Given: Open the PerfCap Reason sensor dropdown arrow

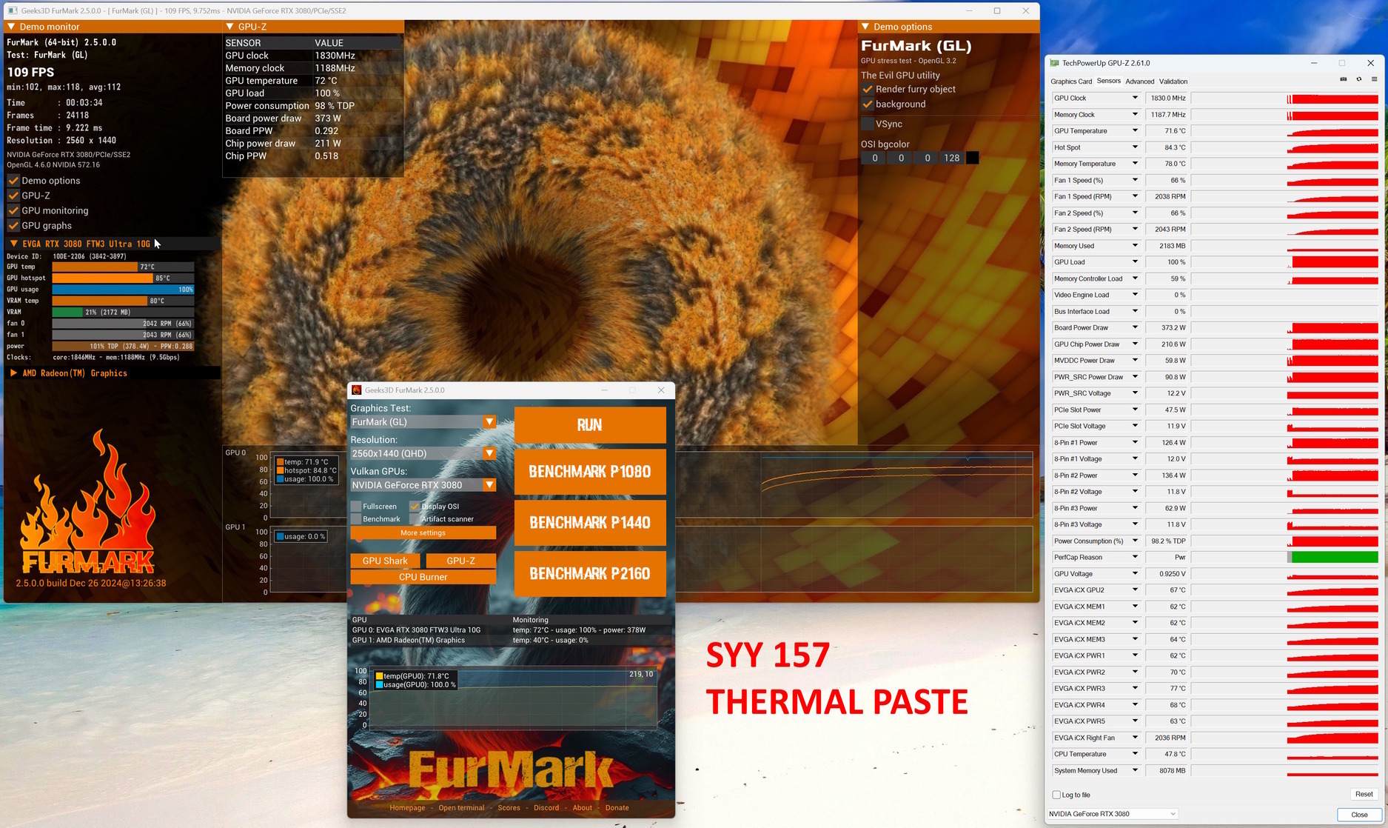Looking at the screenshot, I should [1135, 557].
